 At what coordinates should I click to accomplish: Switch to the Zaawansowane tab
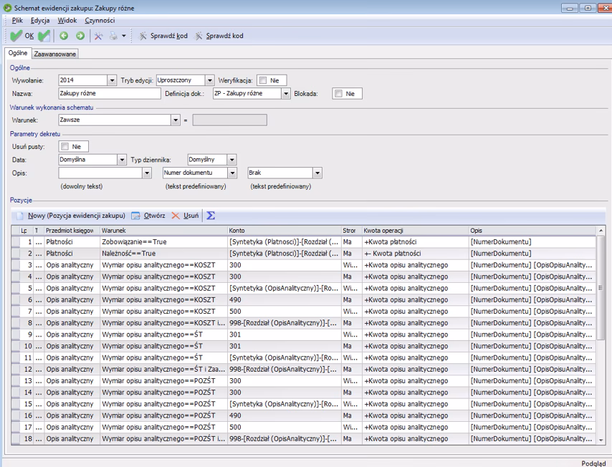pos(55,54)
